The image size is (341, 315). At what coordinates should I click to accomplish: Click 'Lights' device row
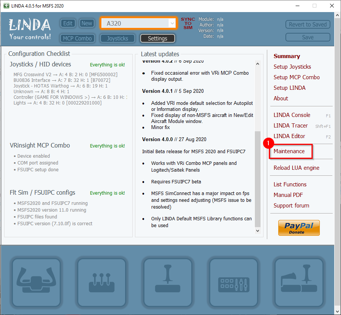[x=57, y=103]
